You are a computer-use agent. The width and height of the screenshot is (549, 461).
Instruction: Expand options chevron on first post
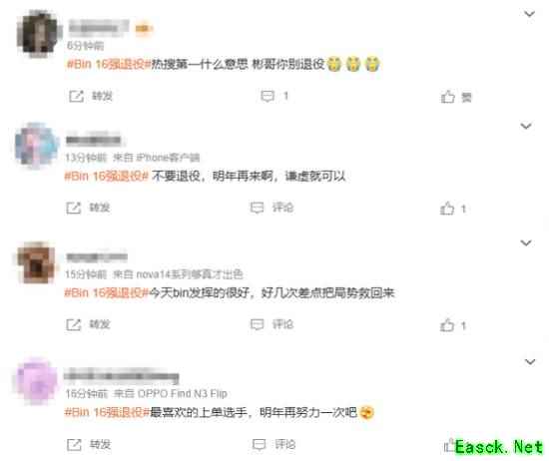[x=529, y=14]
